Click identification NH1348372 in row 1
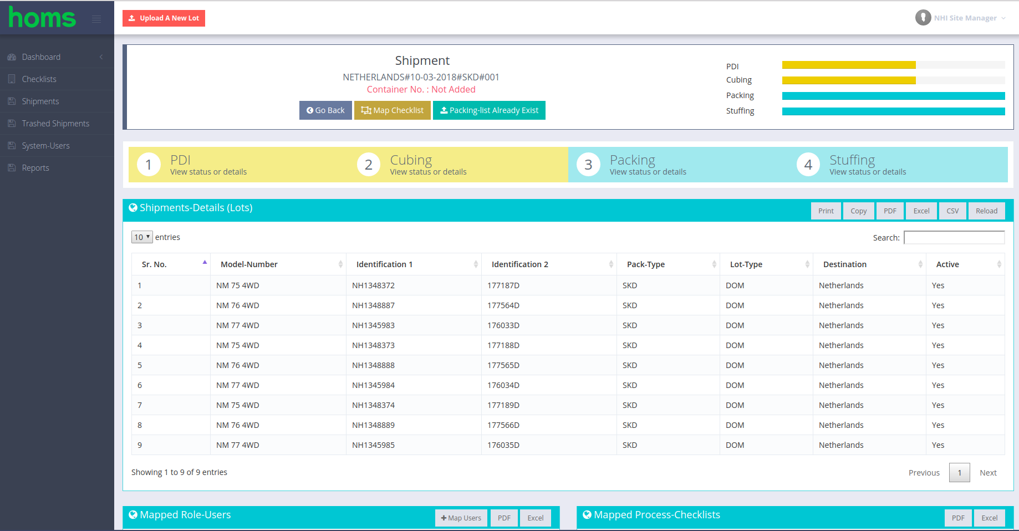Viewport: 1019px width, 531px height. 373,285
